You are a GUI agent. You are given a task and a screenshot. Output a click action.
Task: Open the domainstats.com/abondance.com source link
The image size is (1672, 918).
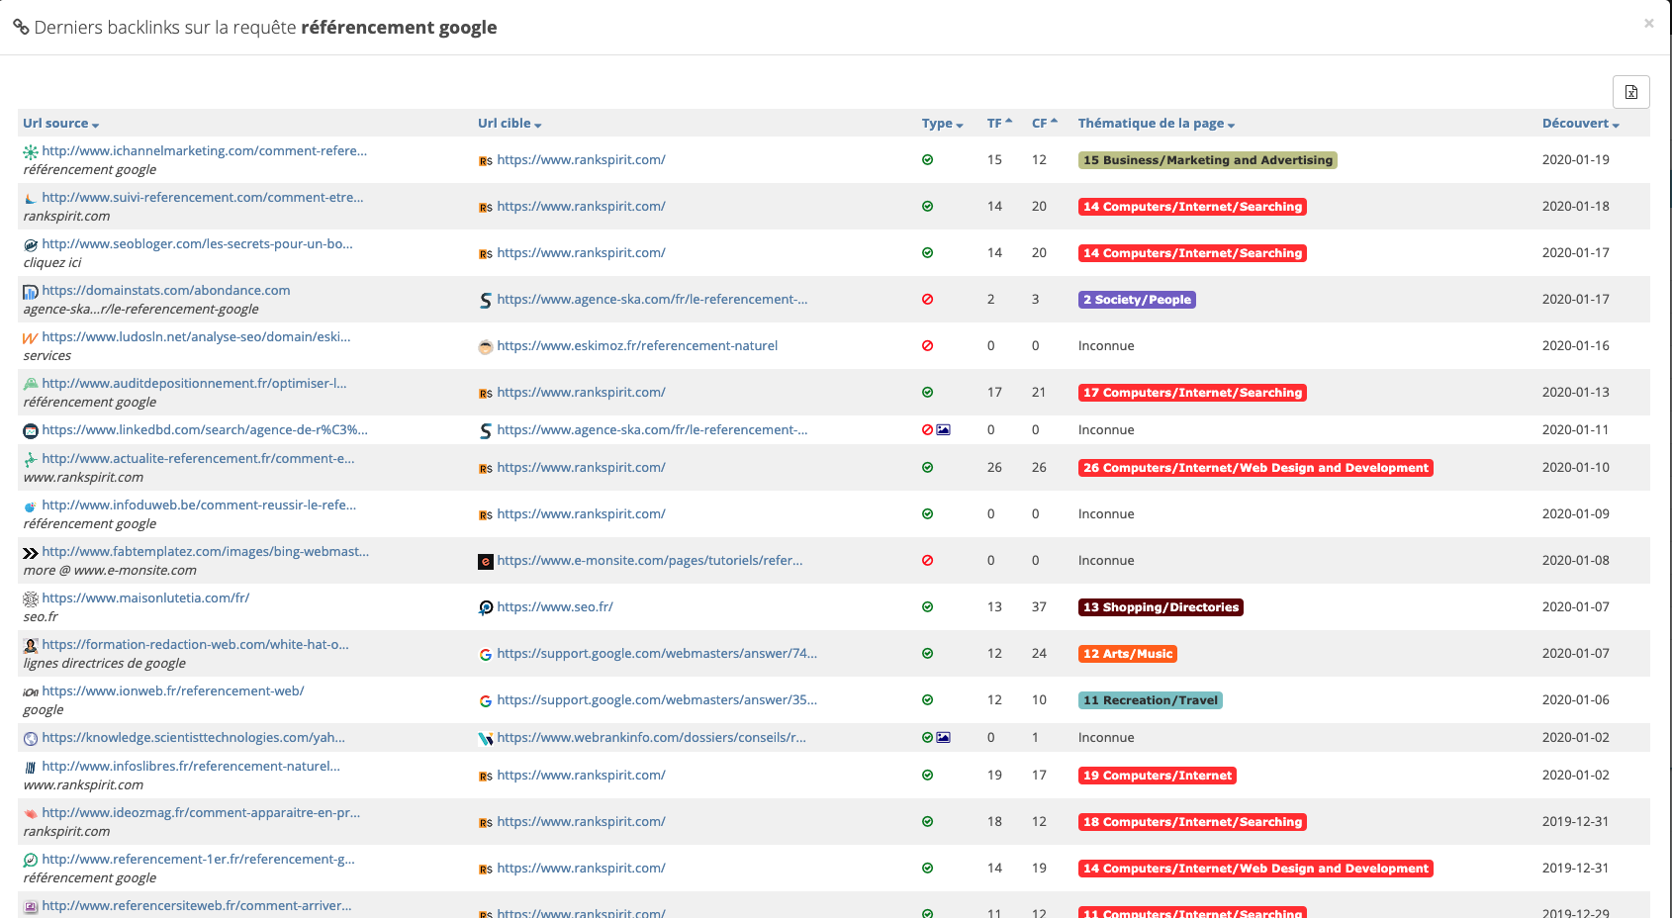(165, 291)
